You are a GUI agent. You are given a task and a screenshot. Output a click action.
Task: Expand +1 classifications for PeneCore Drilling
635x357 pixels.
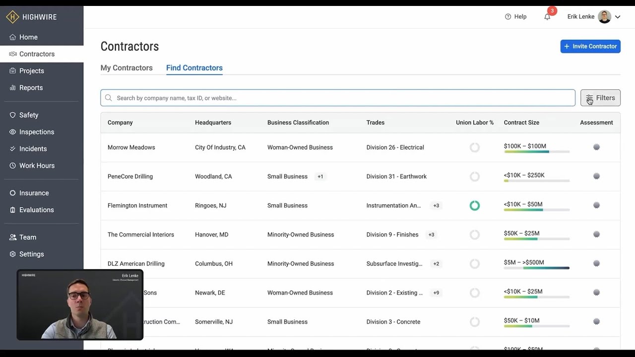[320, 177]
